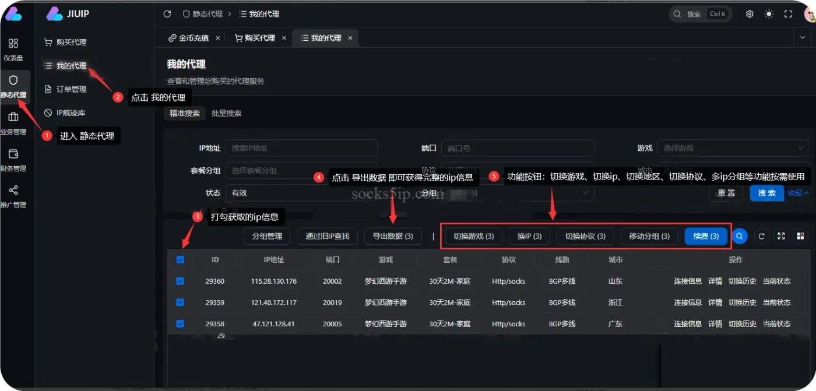Toggle the select-all checkbox in the table header
816x391 pixels.
click(180, 260)
